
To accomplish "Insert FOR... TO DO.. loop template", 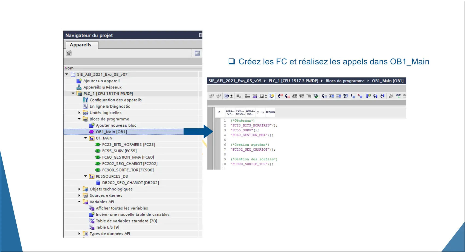I will 240,112.
